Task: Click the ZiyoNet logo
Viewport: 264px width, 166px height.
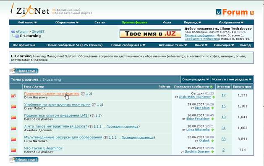Action: pos(30,10)
